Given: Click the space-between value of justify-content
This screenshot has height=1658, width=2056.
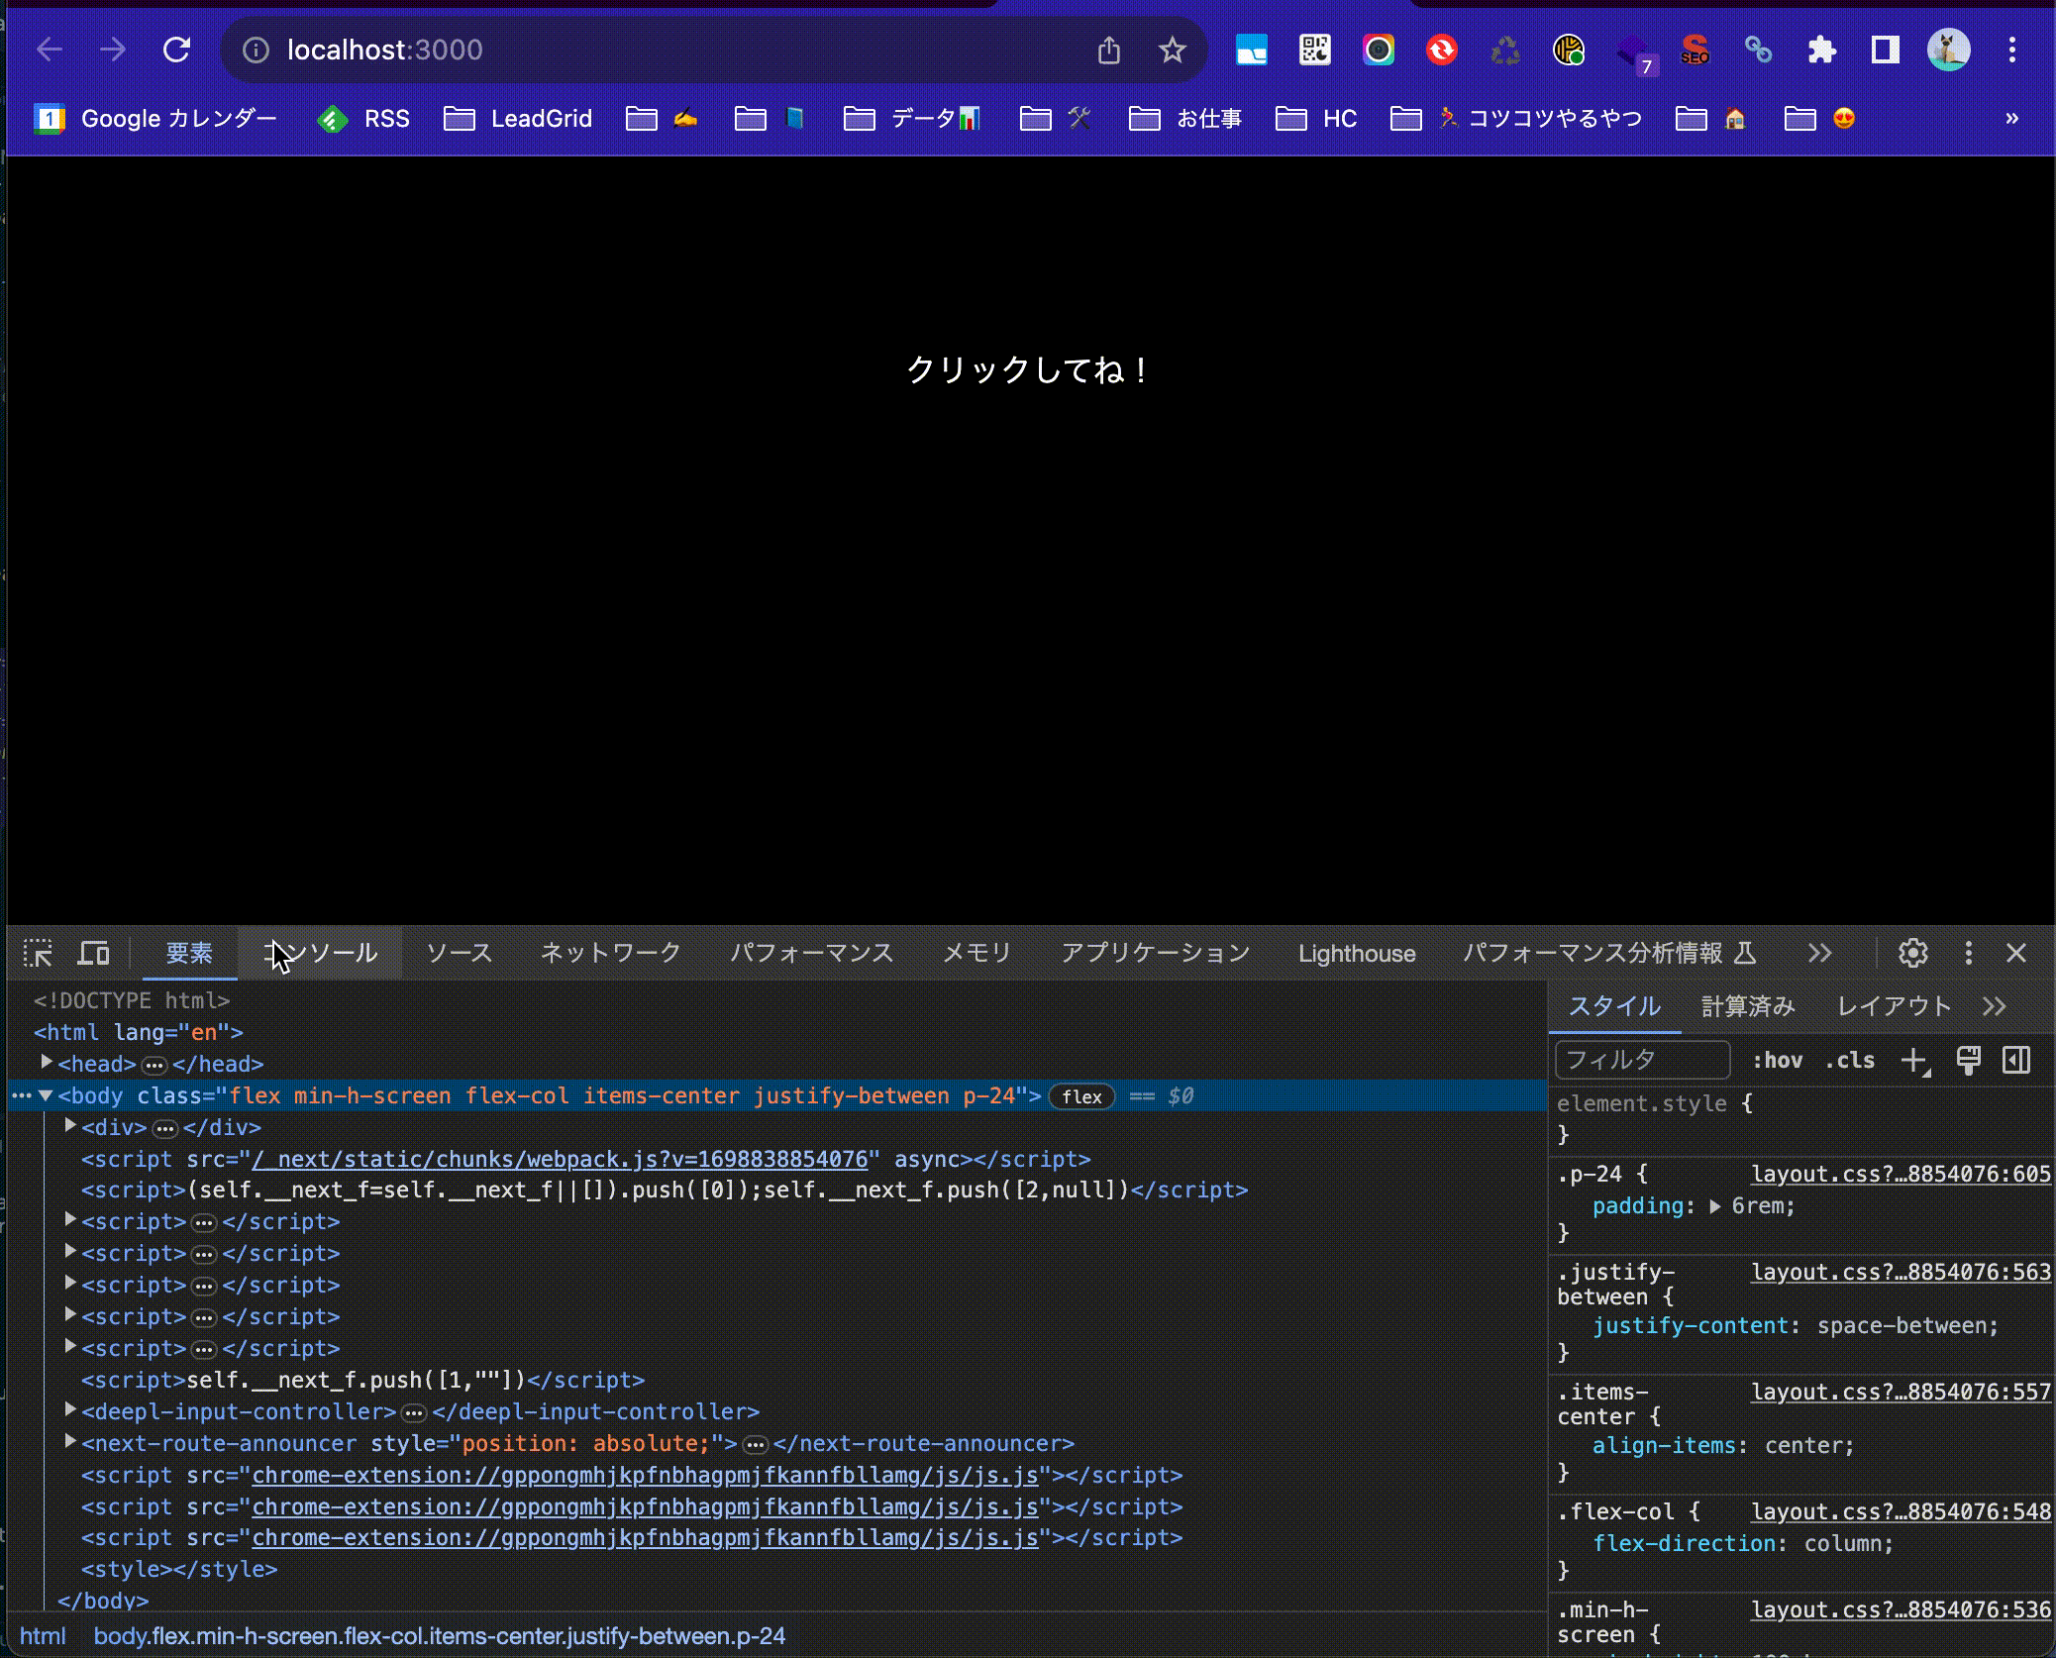Looking at the screenshot, I should point(1903,1325).
